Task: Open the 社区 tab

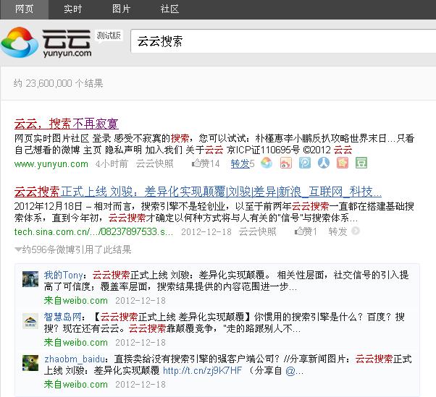Action: tap(169, 9)
